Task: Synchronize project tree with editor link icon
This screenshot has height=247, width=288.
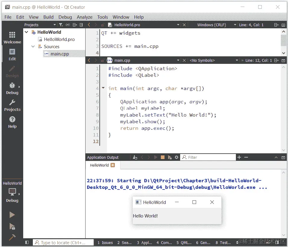Action: pos(68,25)
